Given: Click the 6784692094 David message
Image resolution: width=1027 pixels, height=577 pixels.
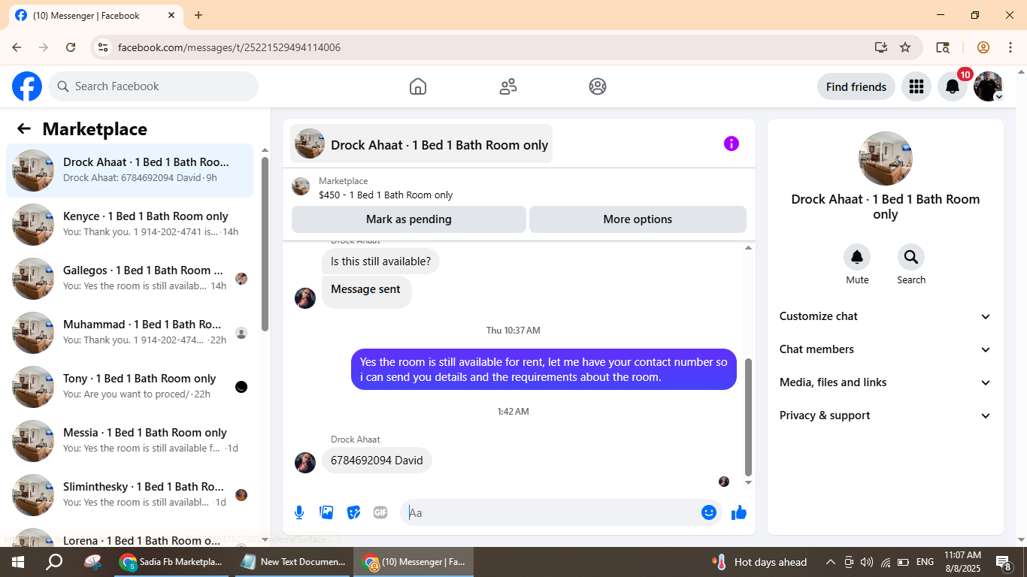Looking at the screenshot, I should 377,461.
